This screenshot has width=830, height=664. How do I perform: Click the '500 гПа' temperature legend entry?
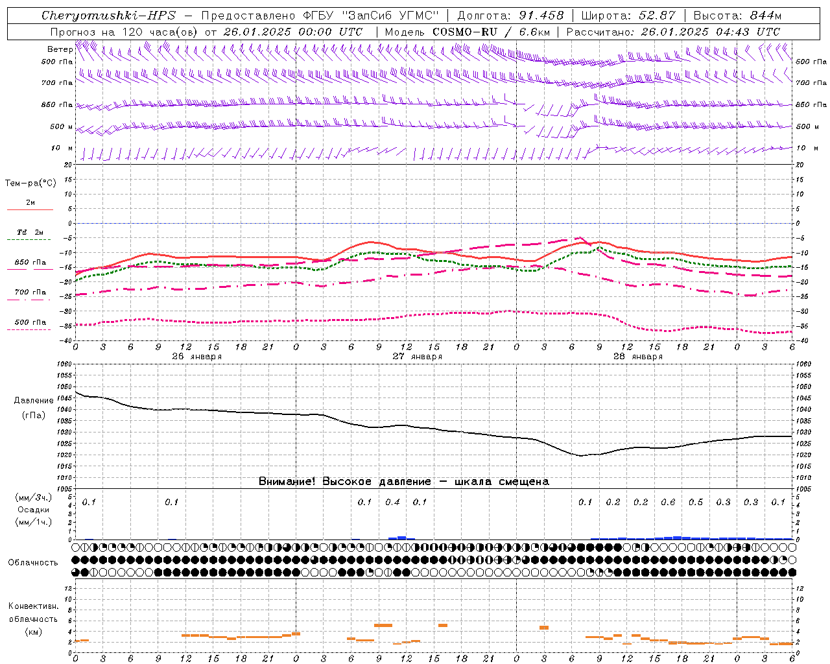[x=30, y=322]
